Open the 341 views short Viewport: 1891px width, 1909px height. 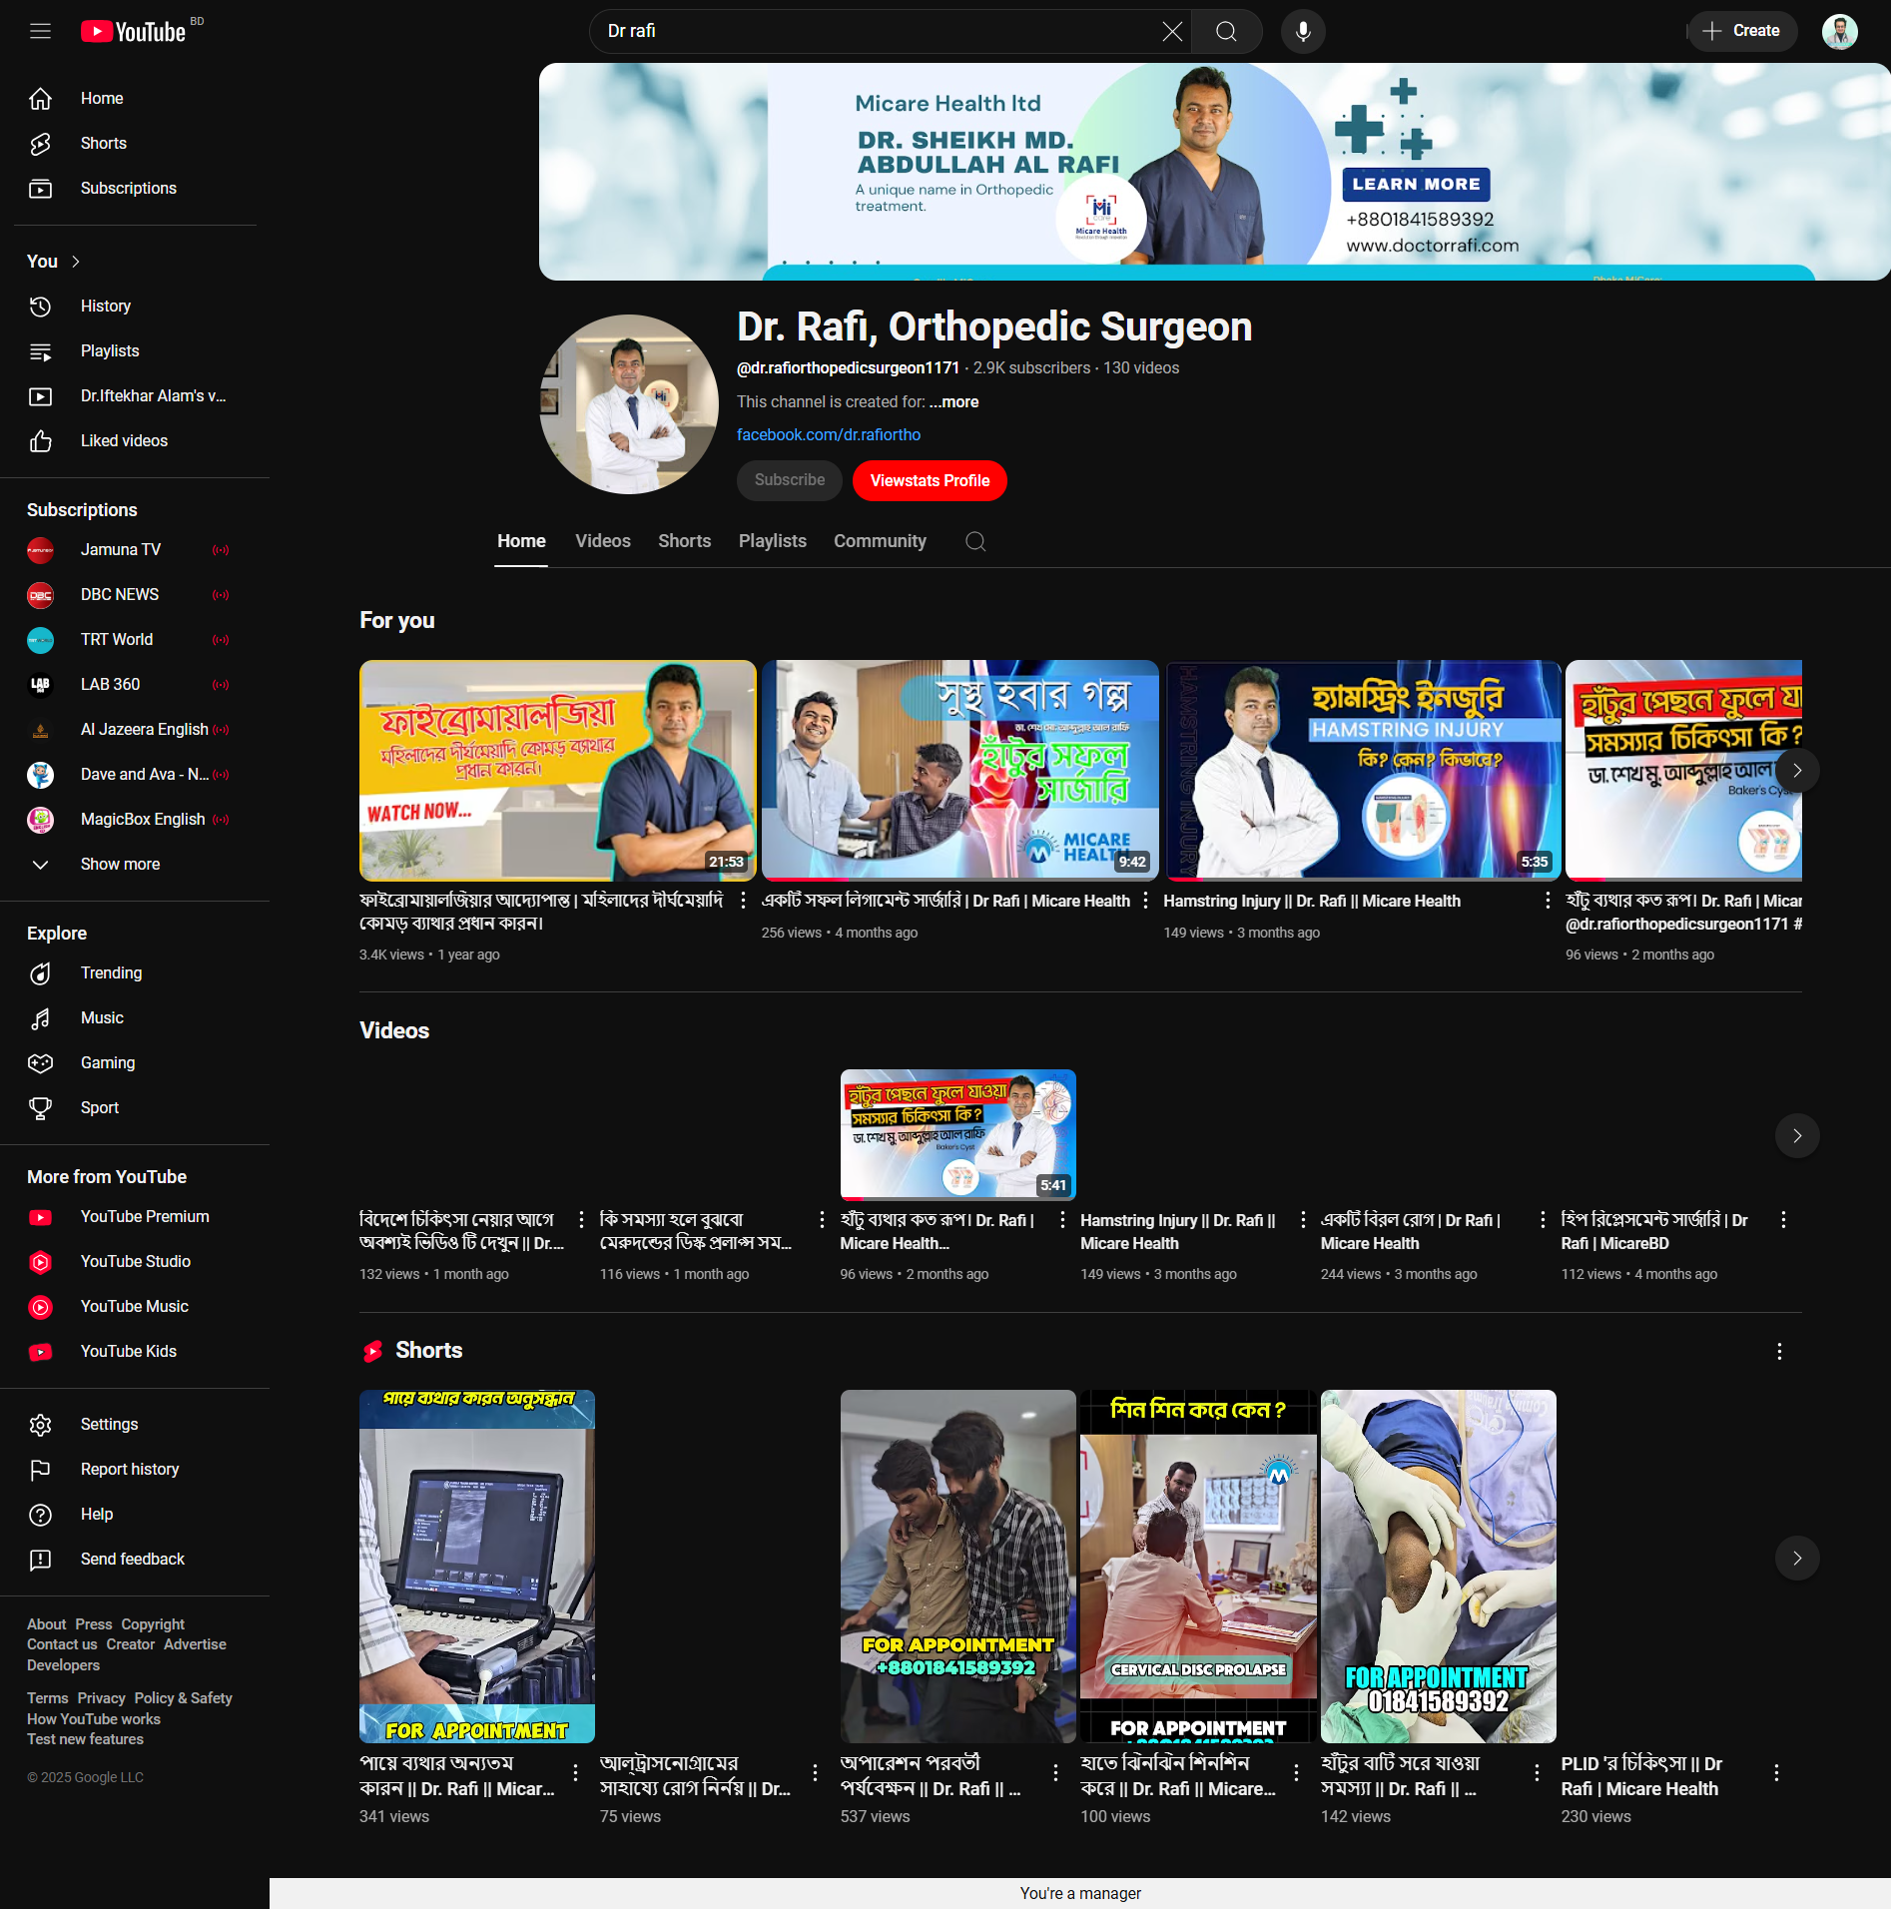tap(477, 1567)
